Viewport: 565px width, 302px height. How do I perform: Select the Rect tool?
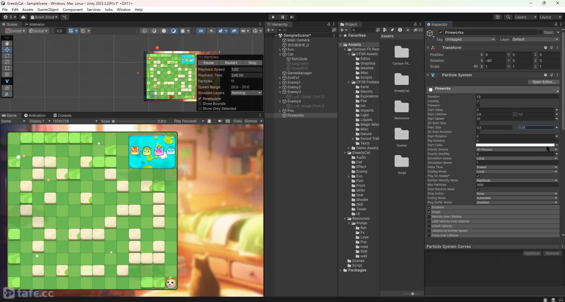pos(7,68)
